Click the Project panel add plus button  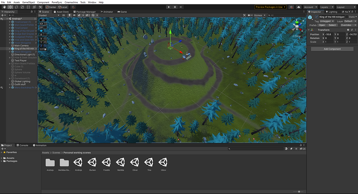pos(2,149)
